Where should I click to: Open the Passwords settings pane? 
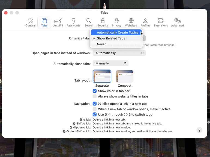click(73, 23)
